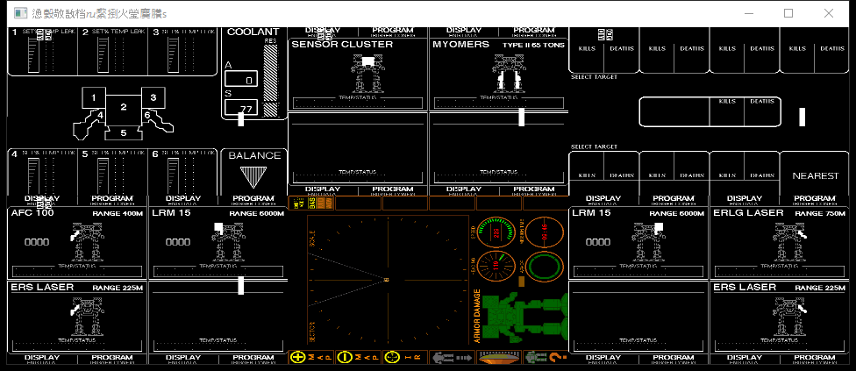Click the mech question mark icon
The height and width of the screenshot is (371, 856).
point(546,358)
